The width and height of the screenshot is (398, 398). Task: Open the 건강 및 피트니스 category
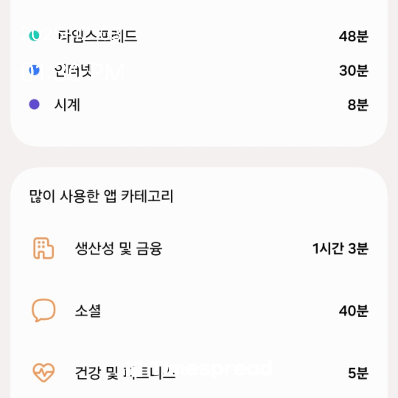[124, 373]
